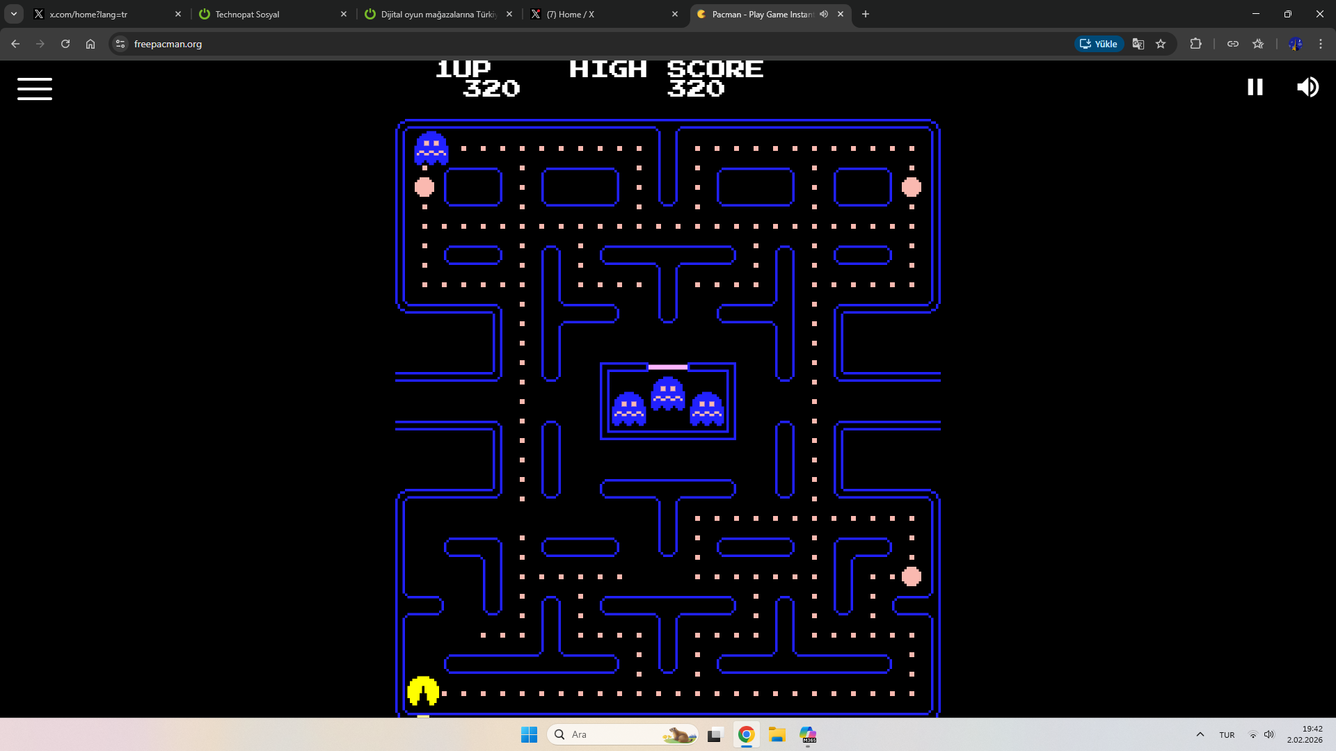Show hidden system tray icons chevron
Screen dimensions: 1336x751
[x=1200, y=734]
